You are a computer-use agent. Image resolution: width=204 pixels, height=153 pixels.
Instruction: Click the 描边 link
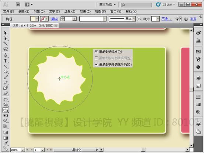click(54, 19)
